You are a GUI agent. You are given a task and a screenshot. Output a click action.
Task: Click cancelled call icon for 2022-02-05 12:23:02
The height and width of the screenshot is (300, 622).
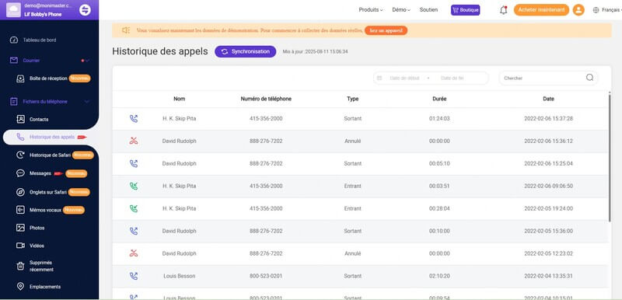[134, 253]
